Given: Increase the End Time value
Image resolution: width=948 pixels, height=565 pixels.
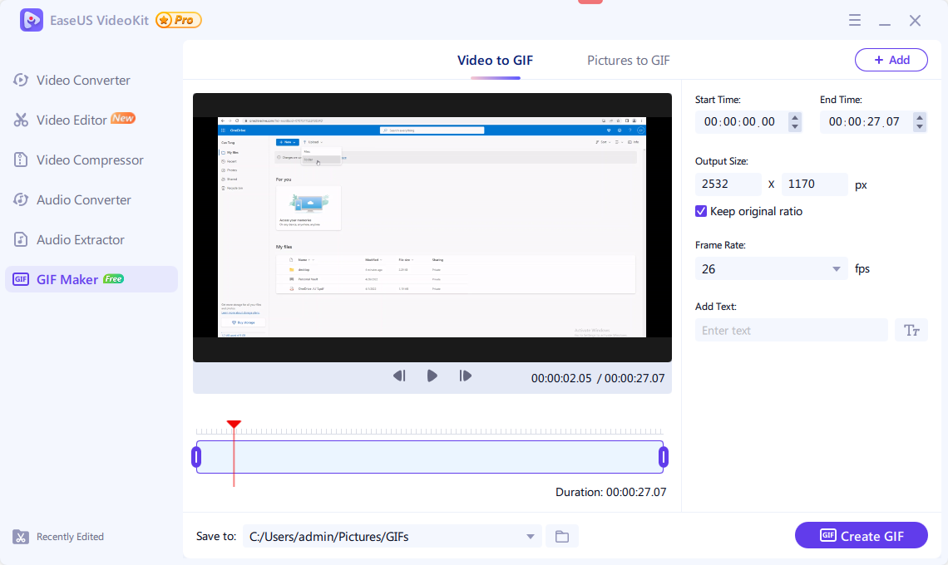Looking at the screenshot, I should 920,117.
